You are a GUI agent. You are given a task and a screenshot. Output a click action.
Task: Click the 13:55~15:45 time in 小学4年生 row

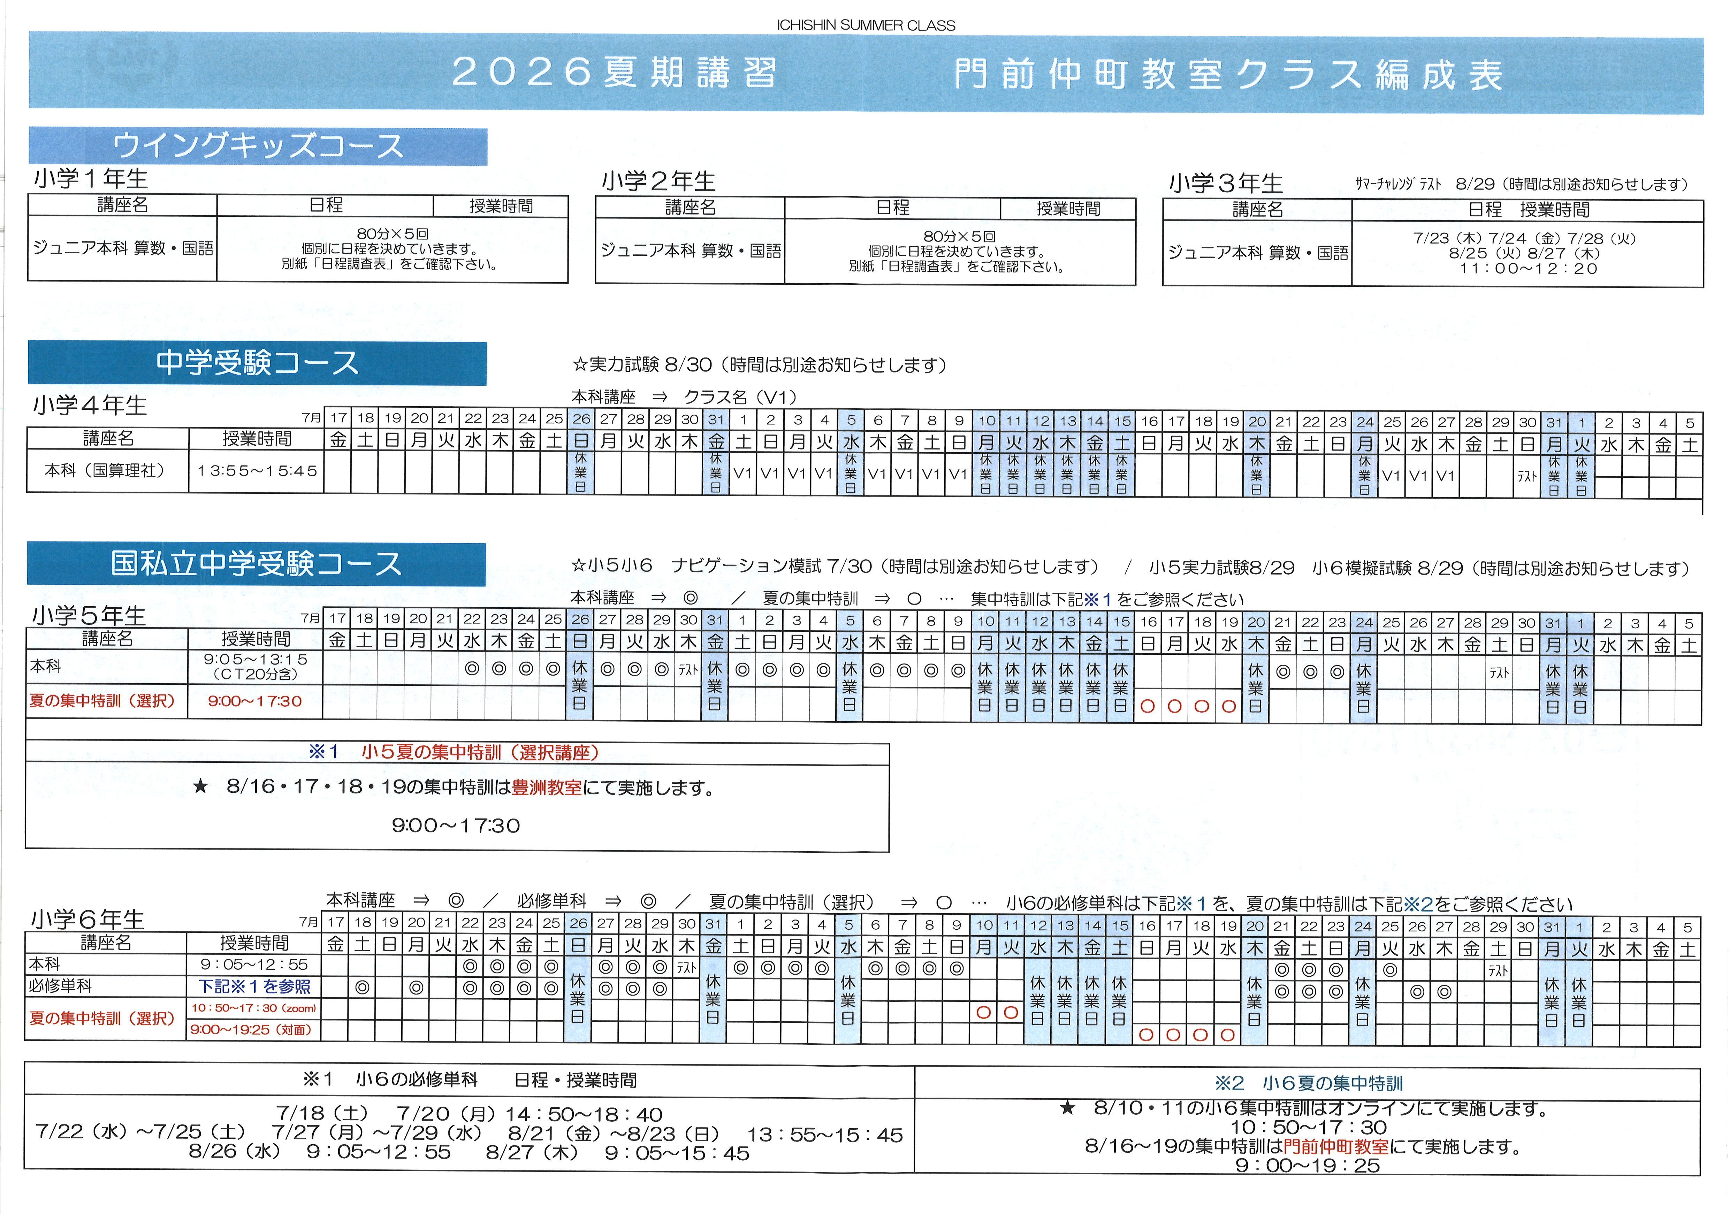(x=257, y=471)
